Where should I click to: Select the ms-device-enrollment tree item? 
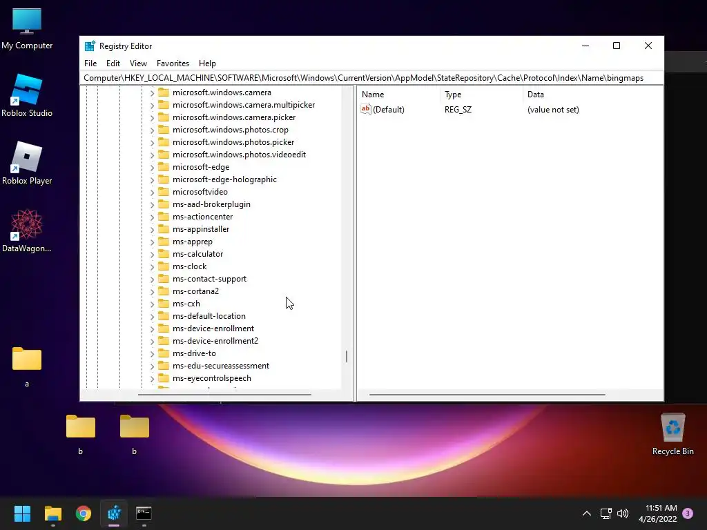[x=213, y=328]
